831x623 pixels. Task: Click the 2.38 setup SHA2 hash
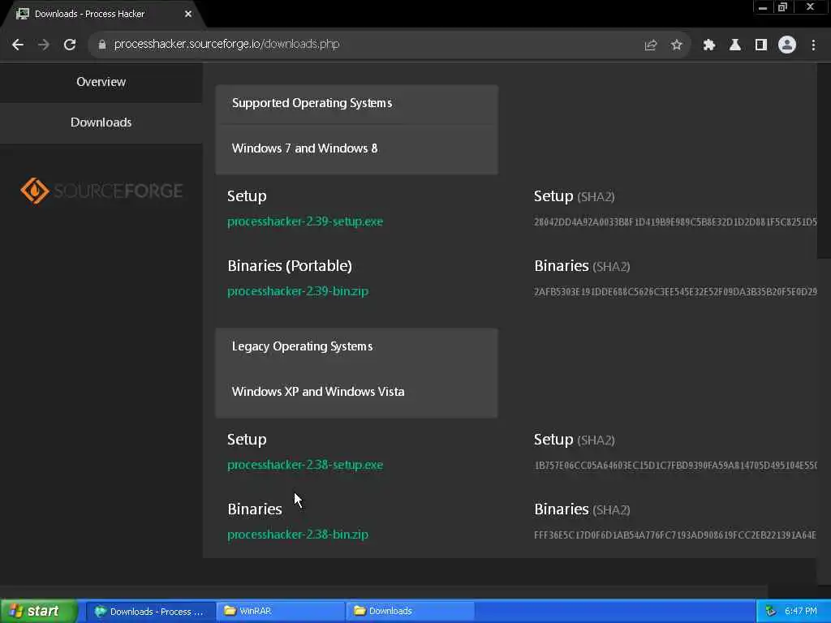pyautogui.click(x=675, y=465)
